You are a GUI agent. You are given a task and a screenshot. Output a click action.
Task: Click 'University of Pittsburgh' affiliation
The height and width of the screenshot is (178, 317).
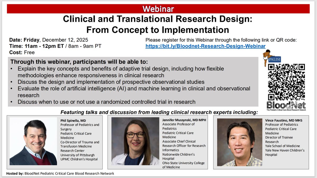(x=77, y=155)
